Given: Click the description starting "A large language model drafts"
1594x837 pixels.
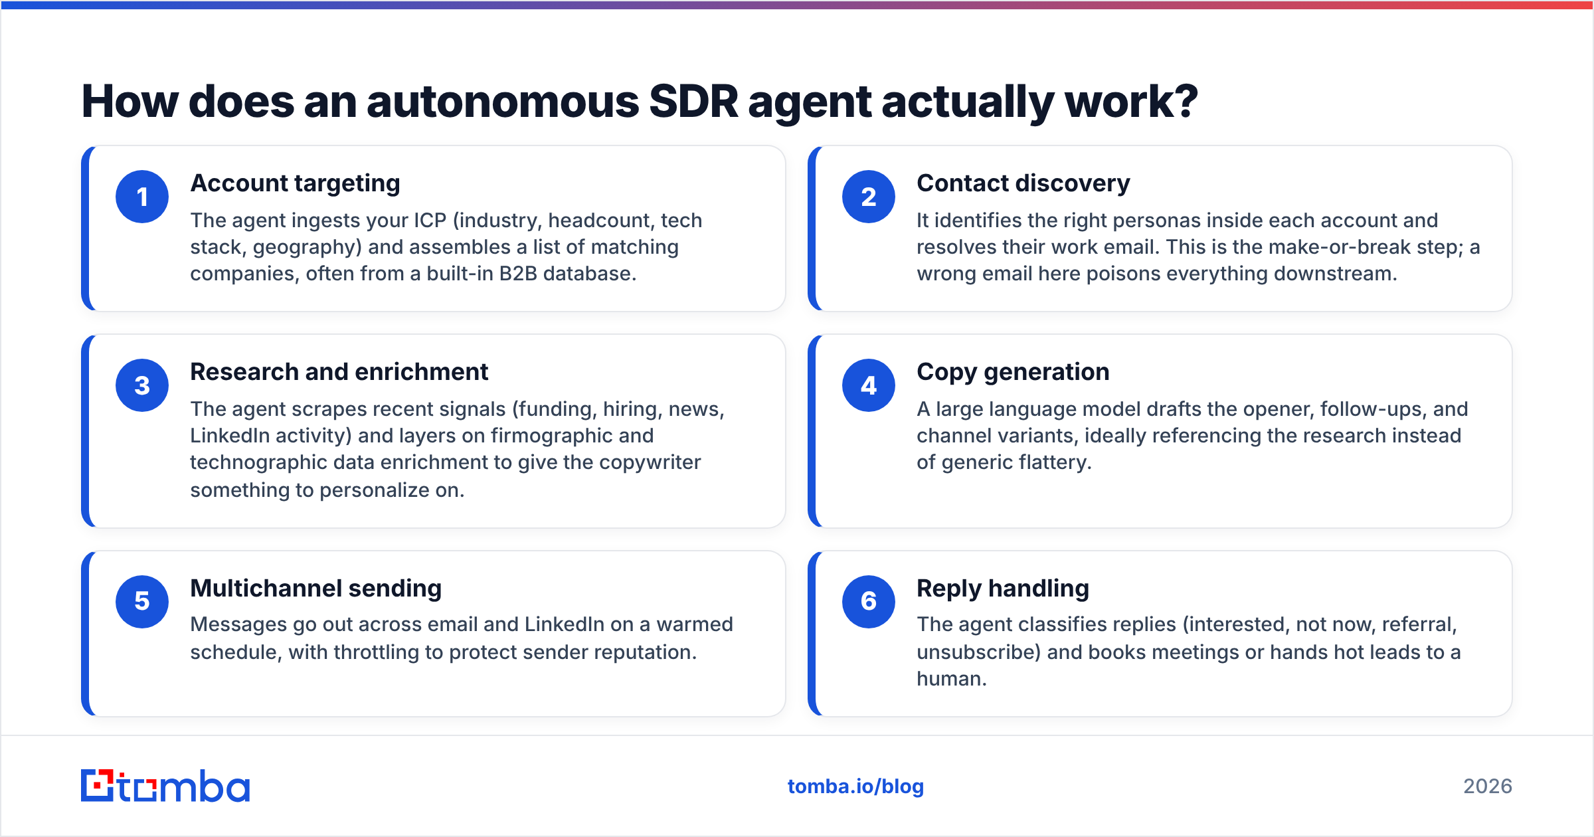Looking at the screenshot, I should [x=1192, y=436].
